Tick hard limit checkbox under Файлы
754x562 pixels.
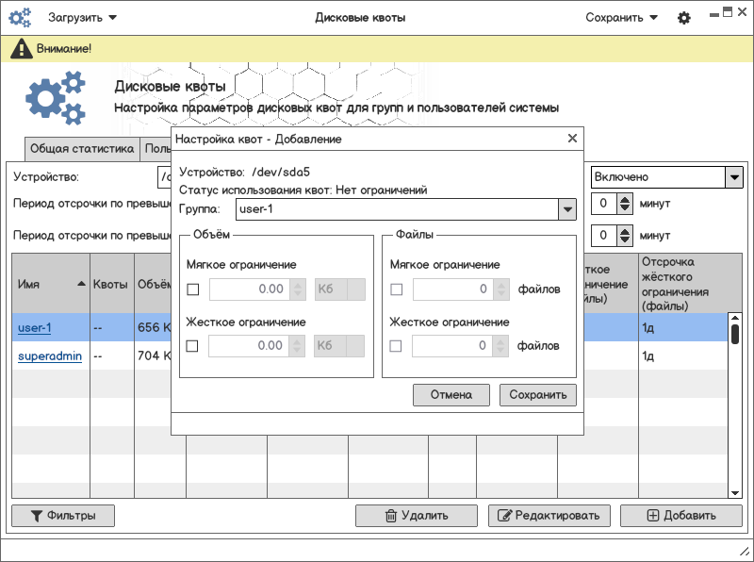coord(395,346)
